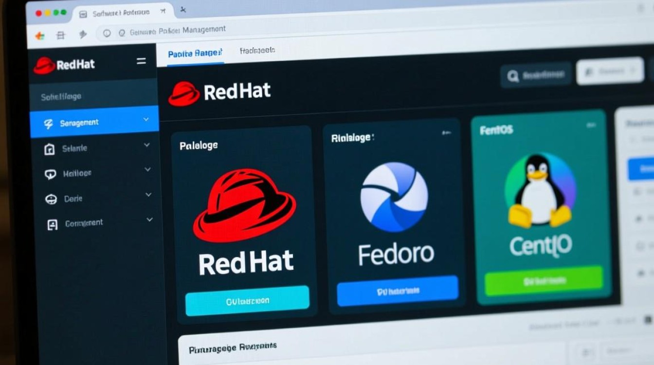
Task: Select the first underlined page tab
Action: point(195,54)
